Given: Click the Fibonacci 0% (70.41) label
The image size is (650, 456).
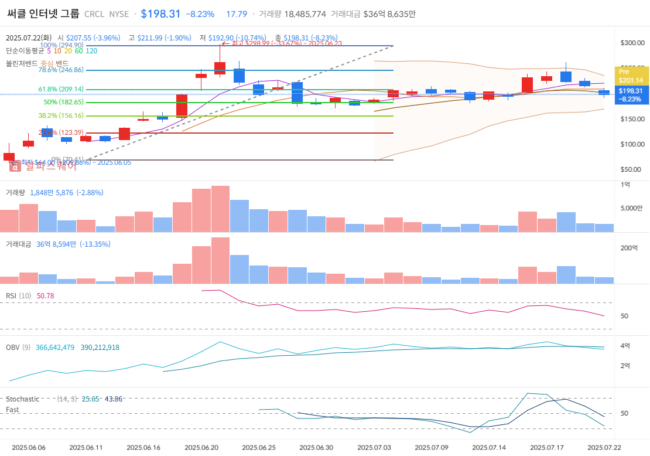Looking at the screenshot, I should click(x=67, y=159).
